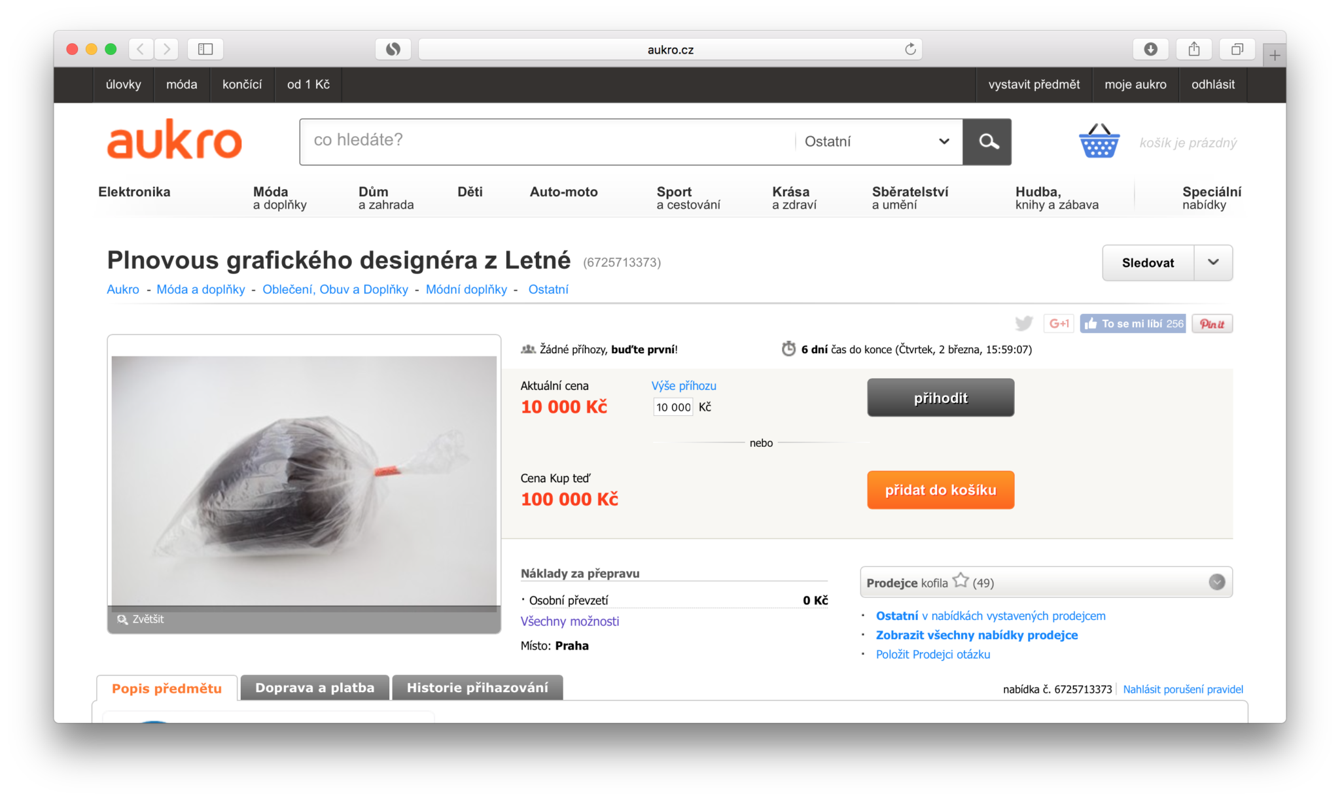This screenshot has height=800, width=1340.
Task: Reload the page in Safari
Action: pos(910,49)
